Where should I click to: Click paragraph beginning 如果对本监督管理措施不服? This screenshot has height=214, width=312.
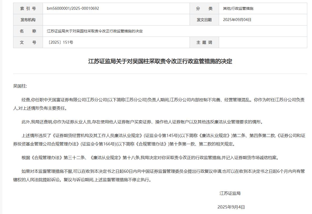click(159, 175)
